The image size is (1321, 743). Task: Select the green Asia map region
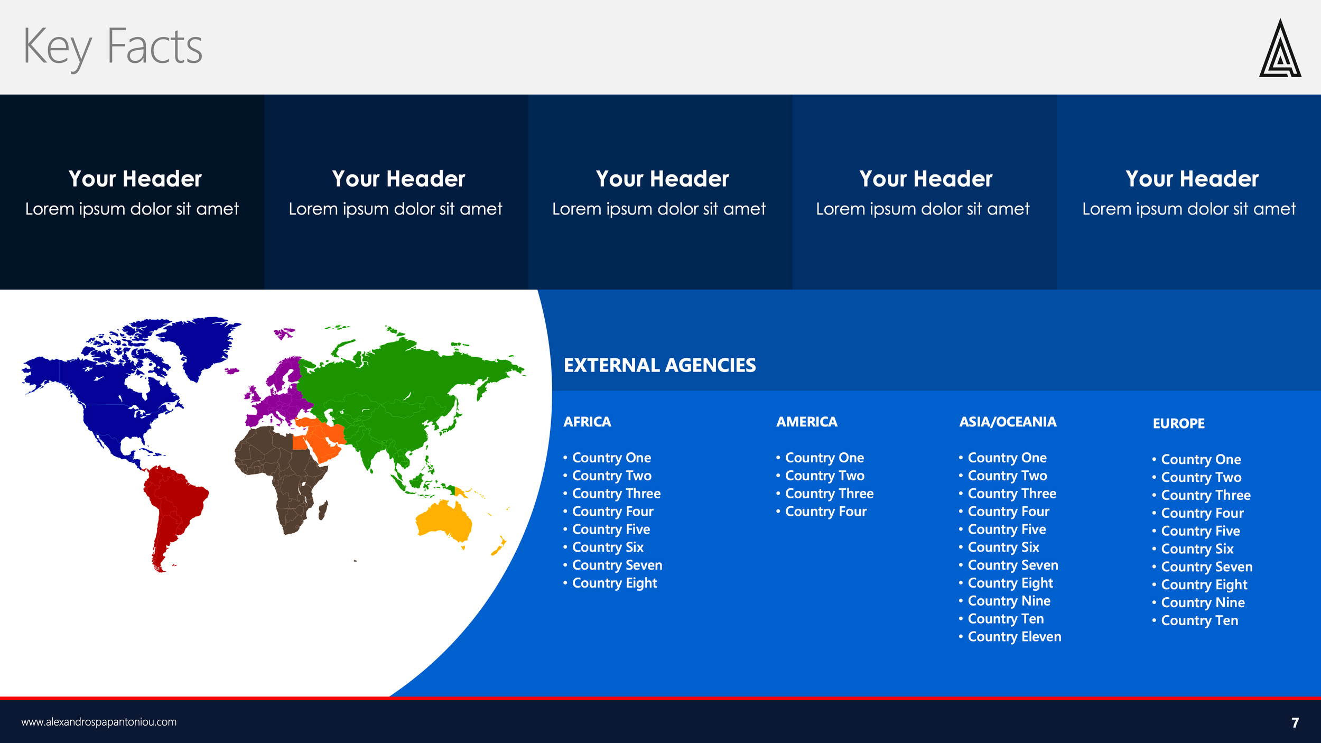pyautogui.click(x=391, y=391)
